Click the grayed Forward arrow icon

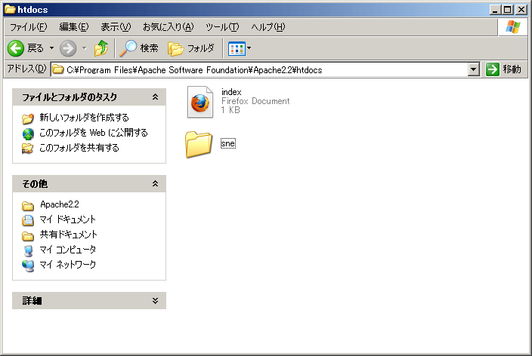pyautogui.click(x=68, y=48)
